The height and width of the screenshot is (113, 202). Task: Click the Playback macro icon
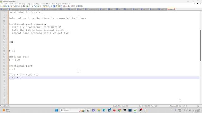click(x=77, y=6)
